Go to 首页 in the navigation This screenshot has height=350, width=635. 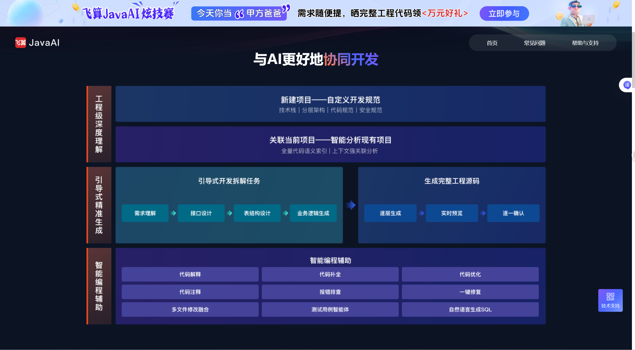click(x=492, y=43)
